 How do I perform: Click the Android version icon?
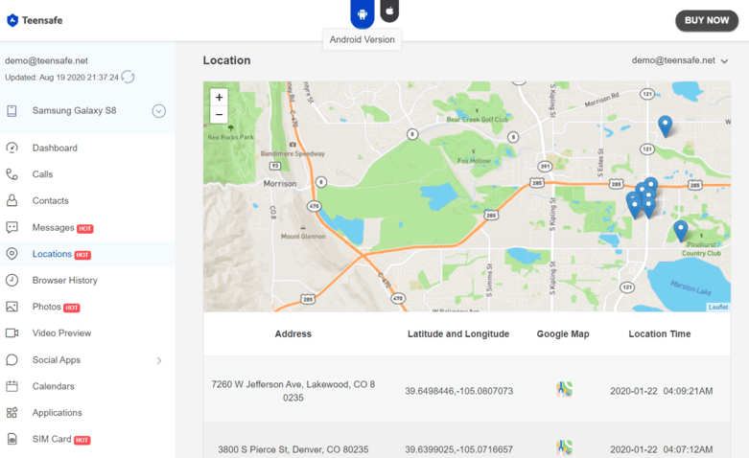coord(363,13)
